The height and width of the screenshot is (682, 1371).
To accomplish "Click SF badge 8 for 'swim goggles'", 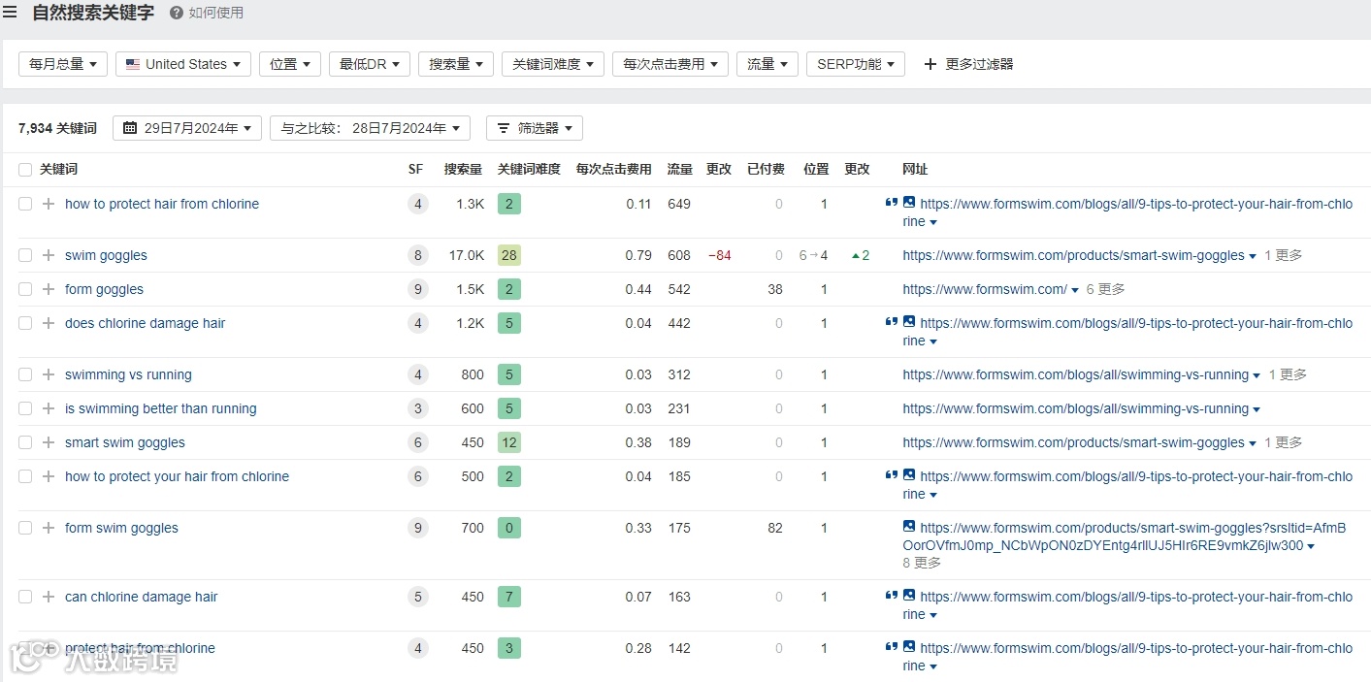I will (x=418, y=256).
